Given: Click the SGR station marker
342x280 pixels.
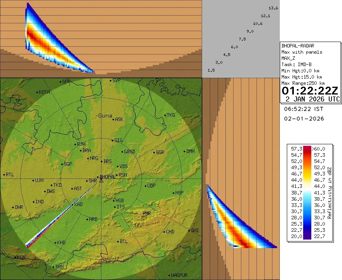Looking at the screenshot, I should (155, 152).
